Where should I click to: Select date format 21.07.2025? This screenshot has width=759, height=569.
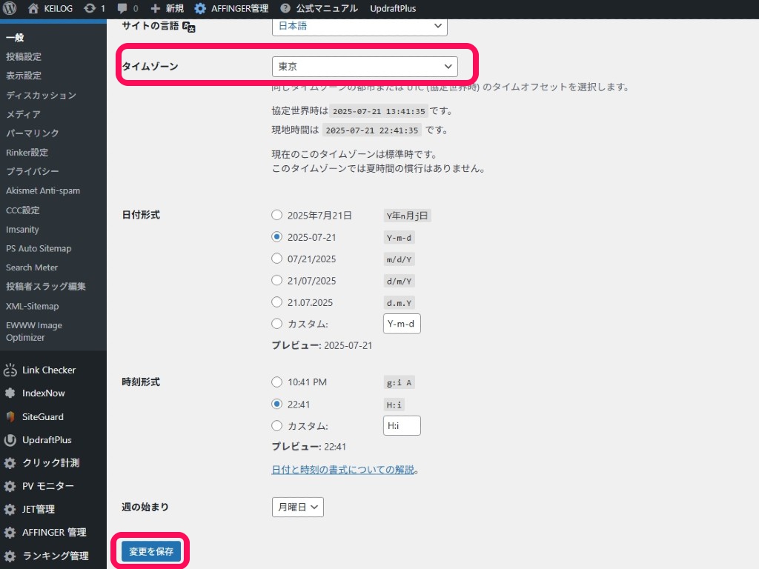click(276, 302)
